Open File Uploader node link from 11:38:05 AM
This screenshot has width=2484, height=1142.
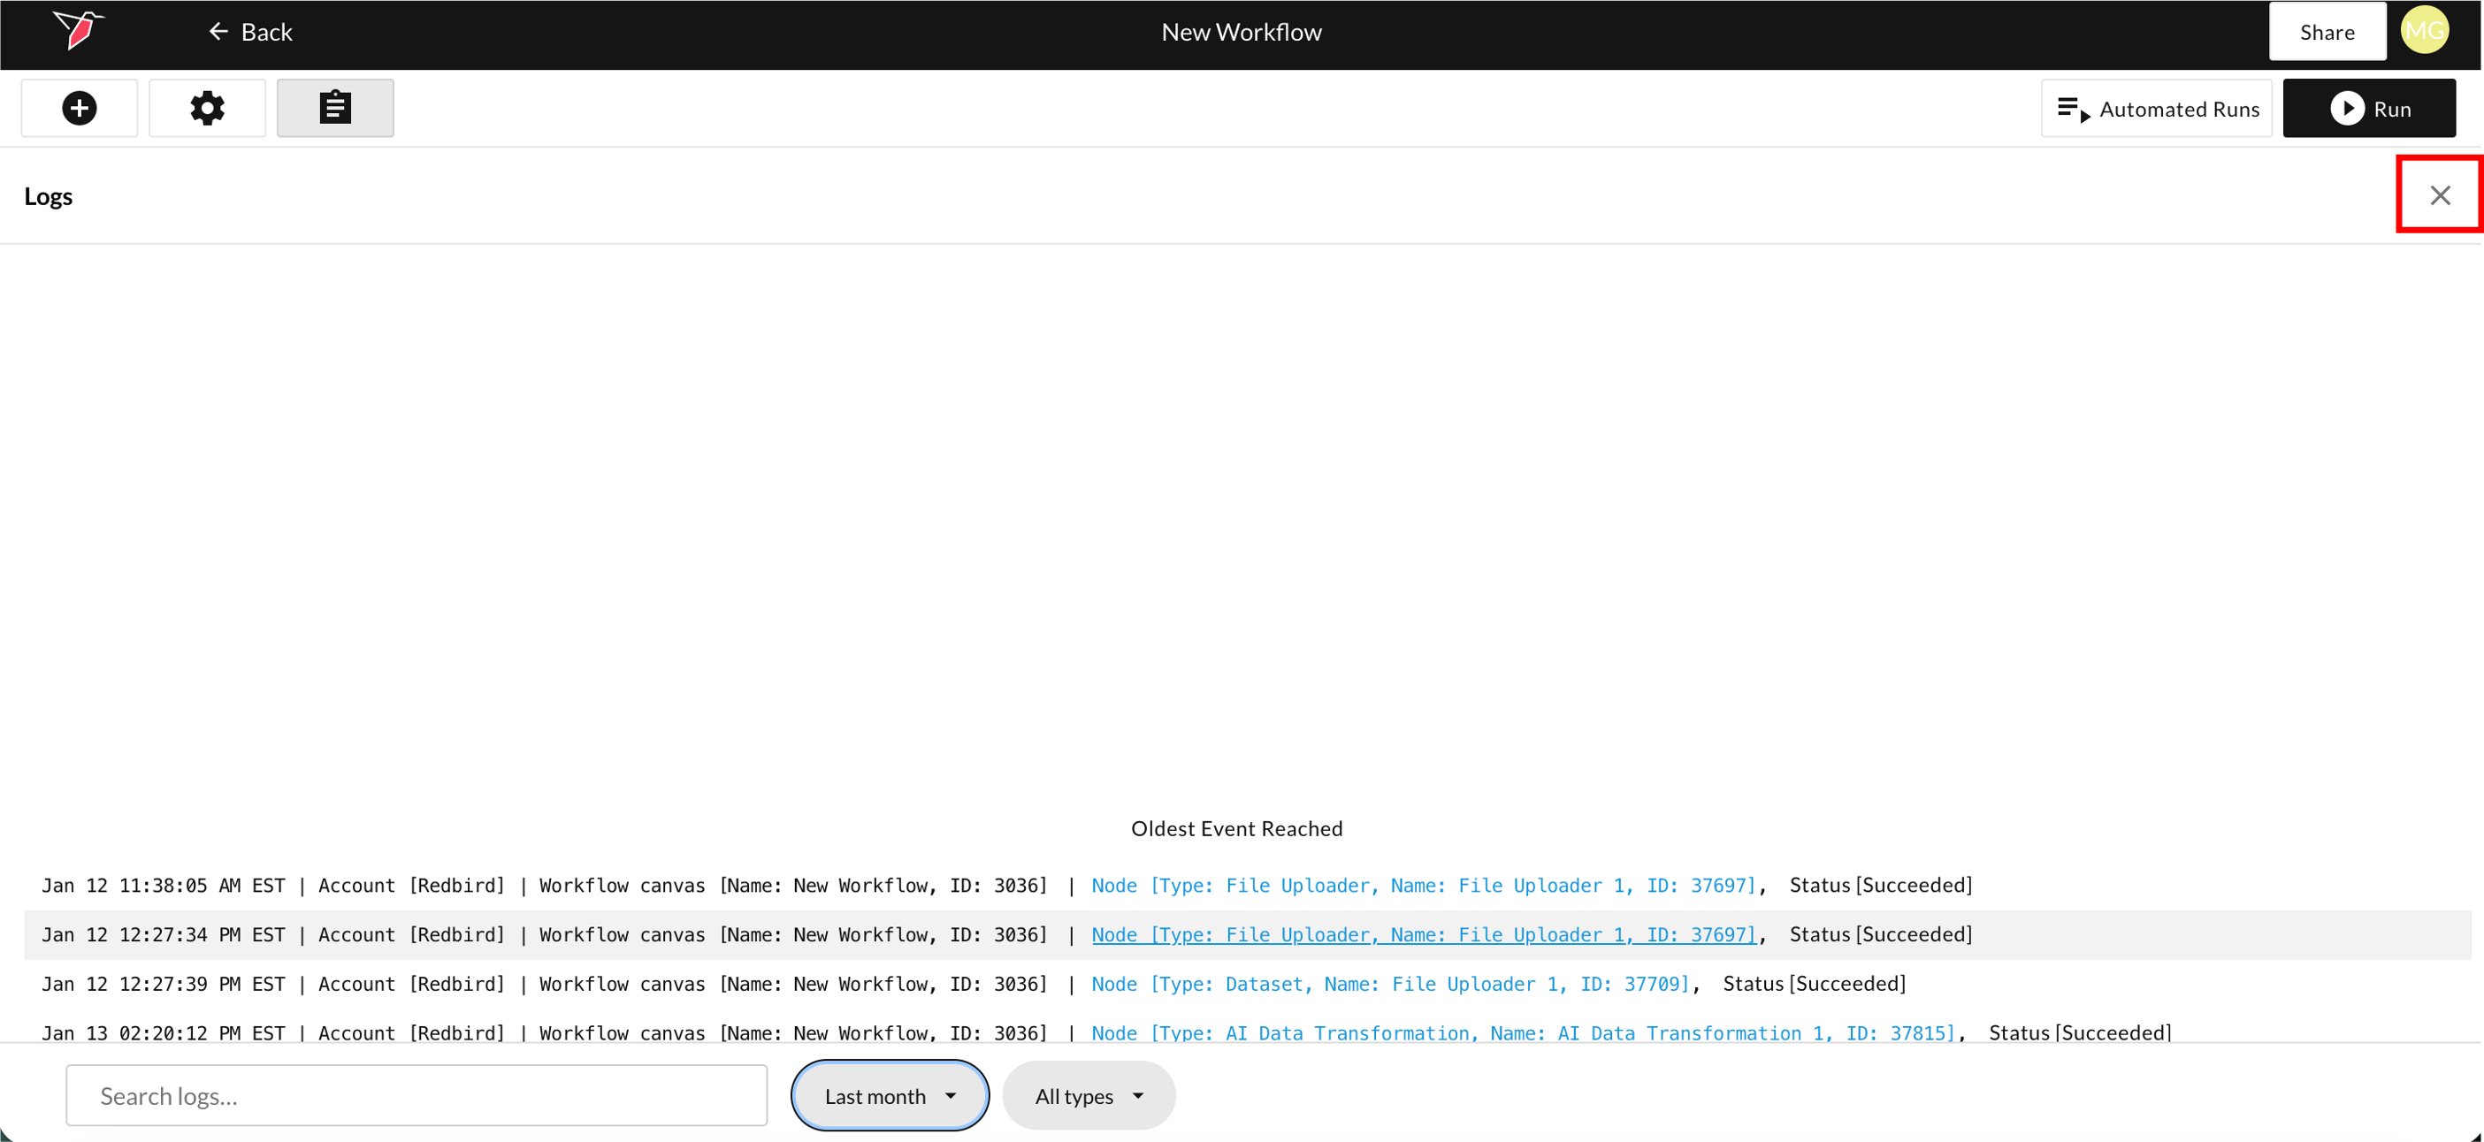point(1424,886)
